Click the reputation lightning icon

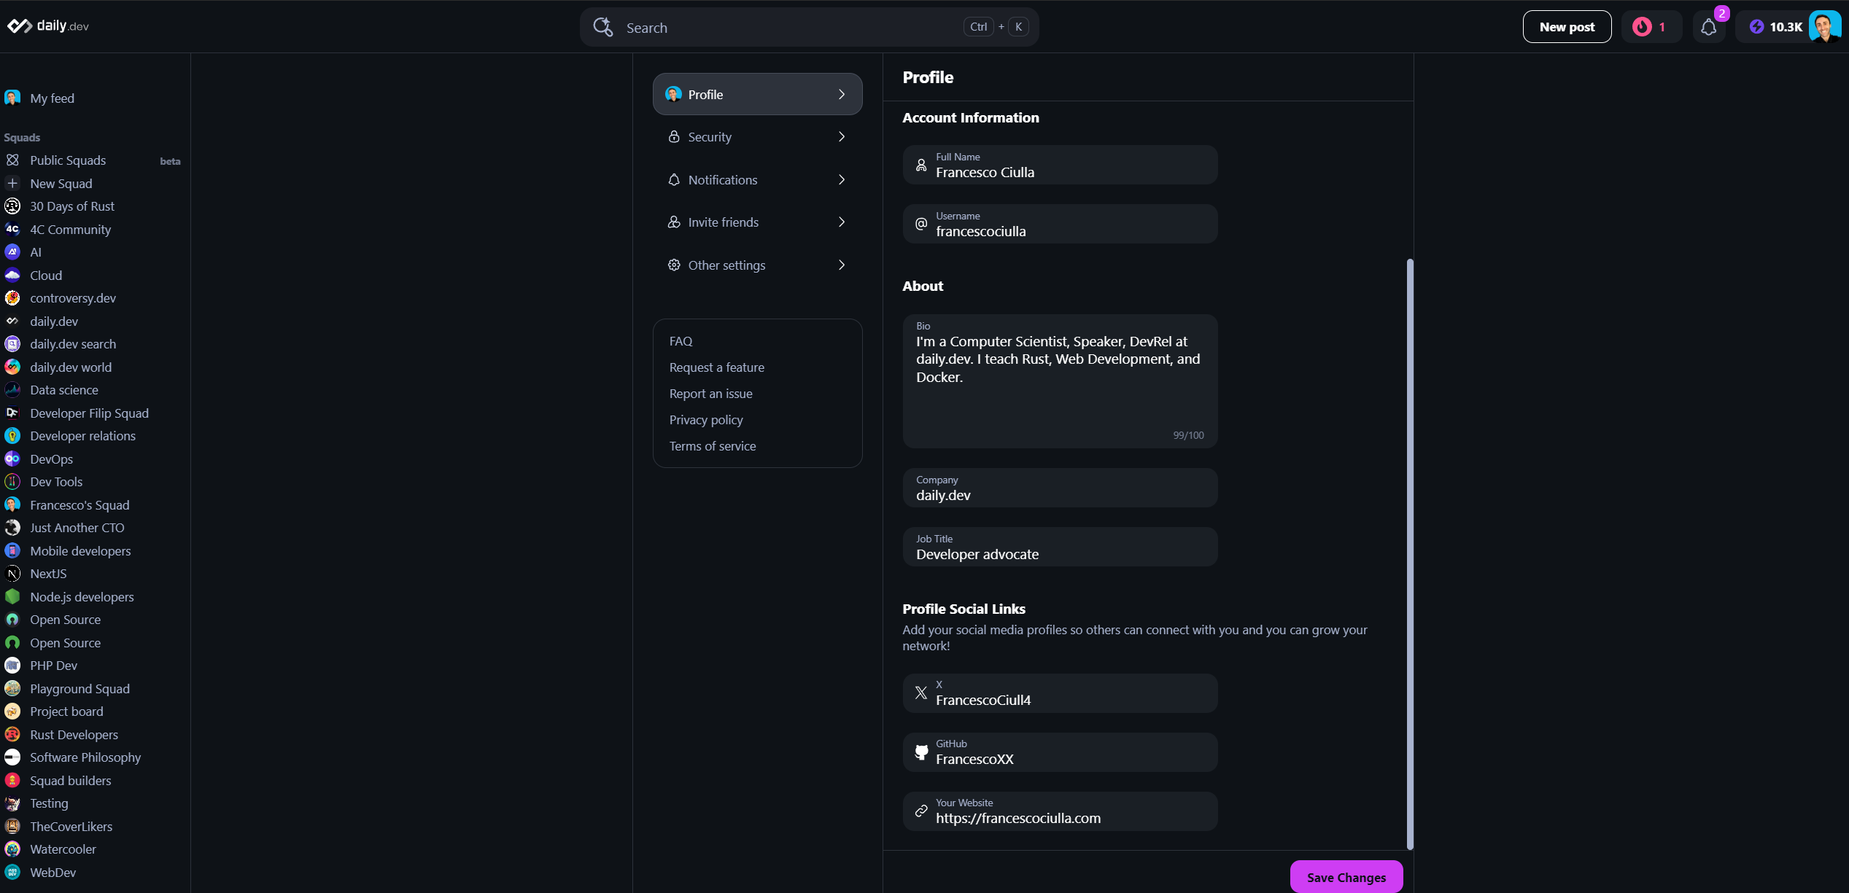pos(1756,27)
